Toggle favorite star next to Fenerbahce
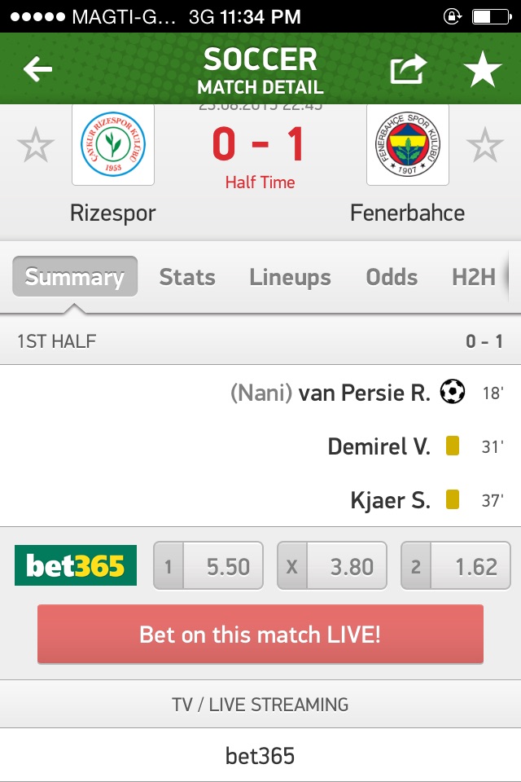 point(484,147)
